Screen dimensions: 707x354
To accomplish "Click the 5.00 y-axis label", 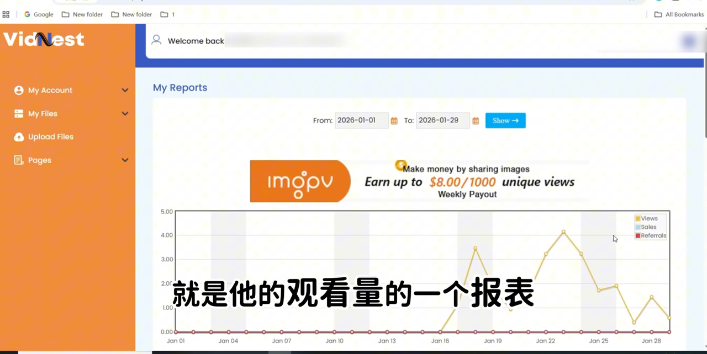I will click(166, 212).
